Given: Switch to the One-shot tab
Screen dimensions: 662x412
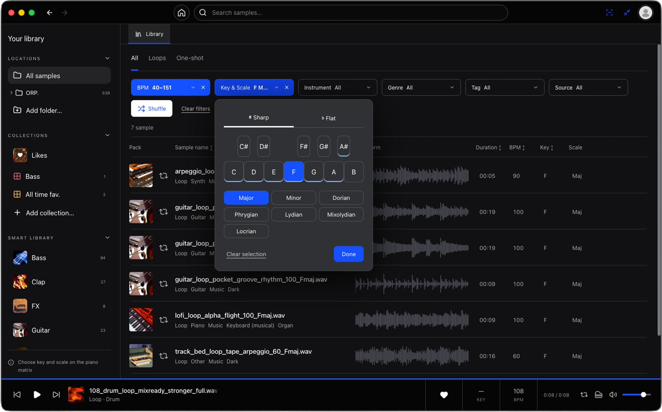Looking at the screenshot, I should tap(190, 58).
